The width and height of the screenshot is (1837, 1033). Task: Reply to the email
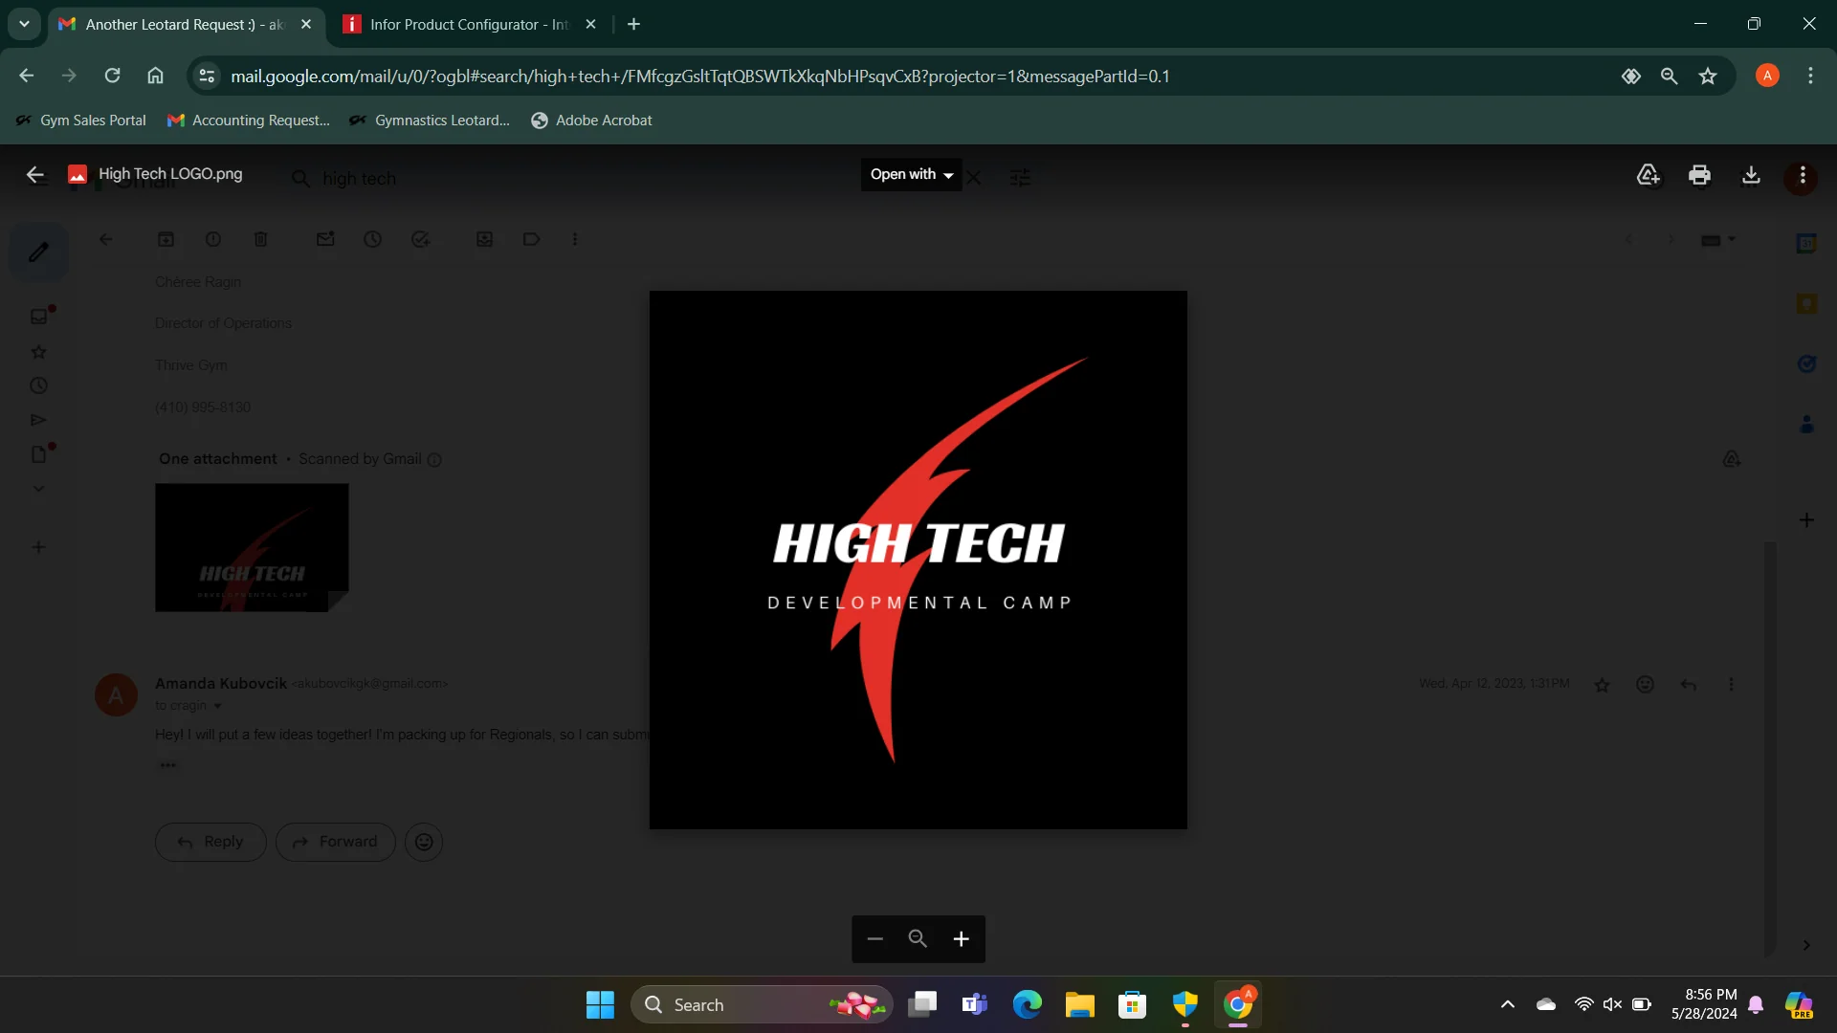(210, 842)
